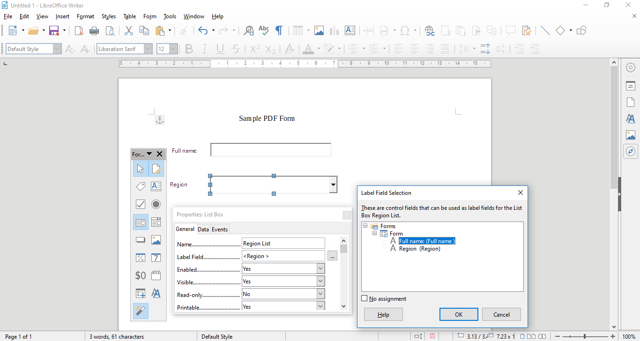
Task: Open the Navigator sidebar panel
Action: 631,151
